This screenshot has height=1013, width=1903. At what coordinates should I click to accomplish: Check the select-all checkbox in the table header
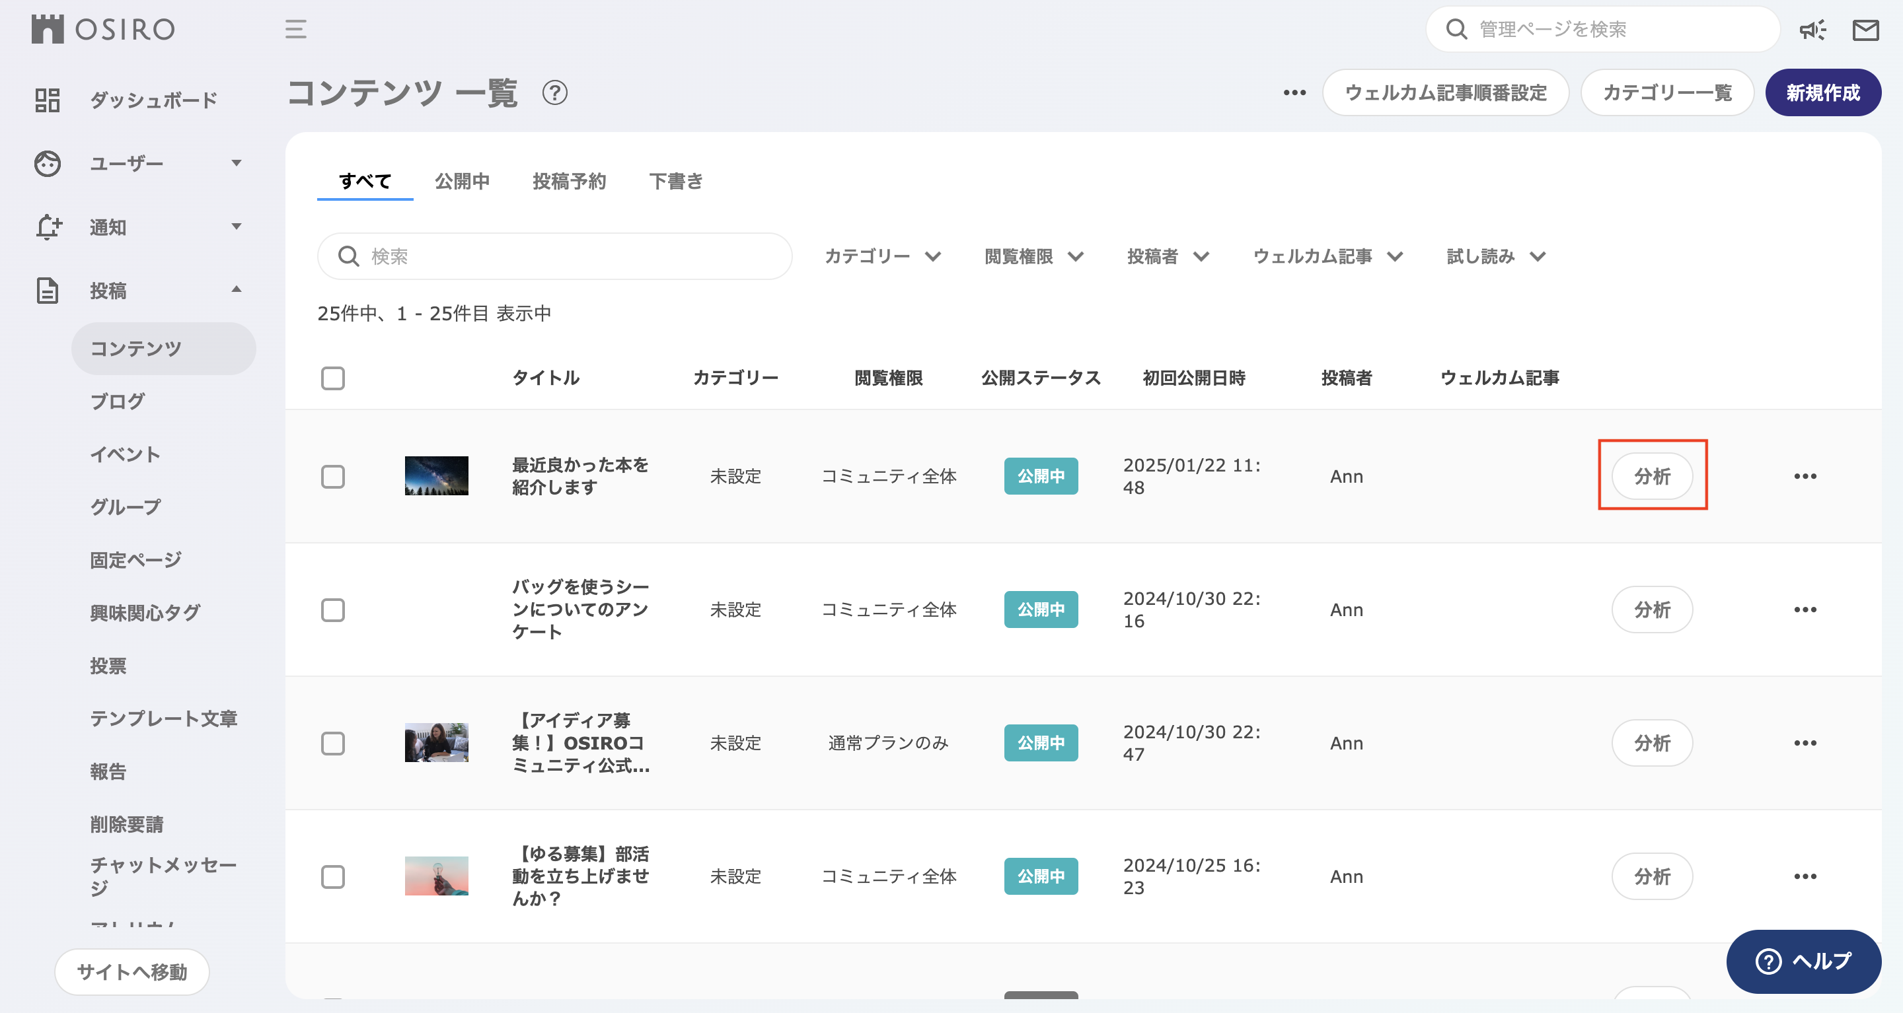tap(333, 378)
